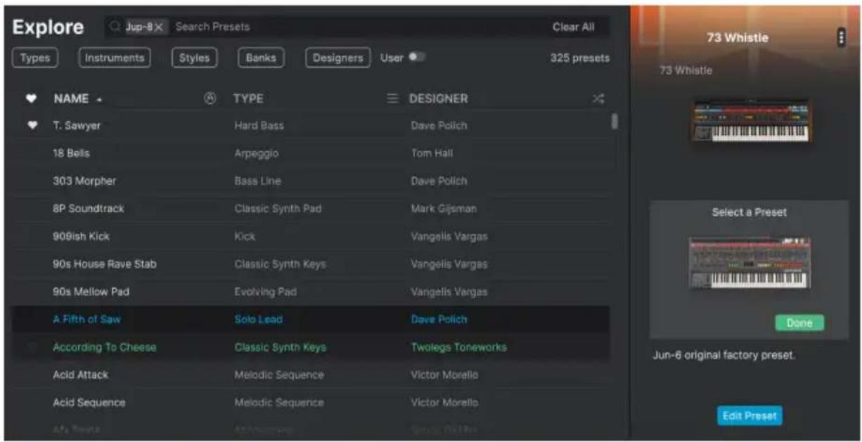Screen dimensions: 862x442
Task: Open the type column list icon
Action: point(393,99)
